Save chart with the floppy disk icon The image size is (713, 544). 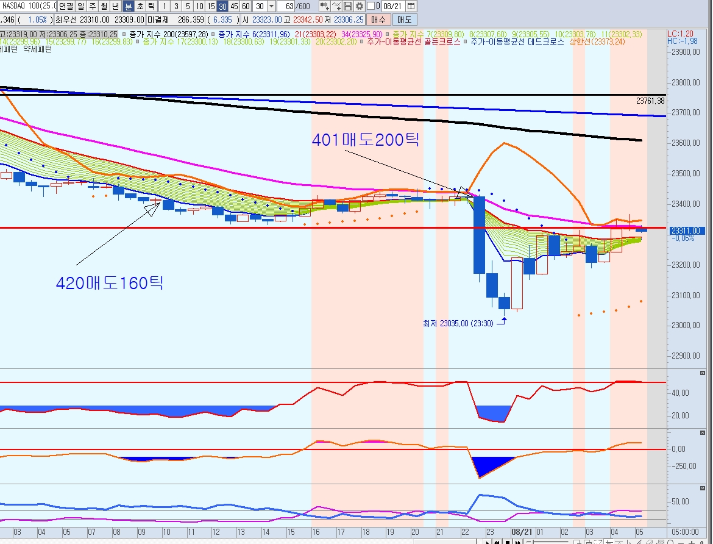click(348, 6)
